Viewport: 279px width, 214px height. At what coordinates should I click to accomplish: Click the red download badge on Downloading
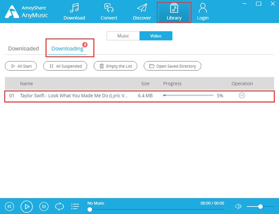(85, 45)
